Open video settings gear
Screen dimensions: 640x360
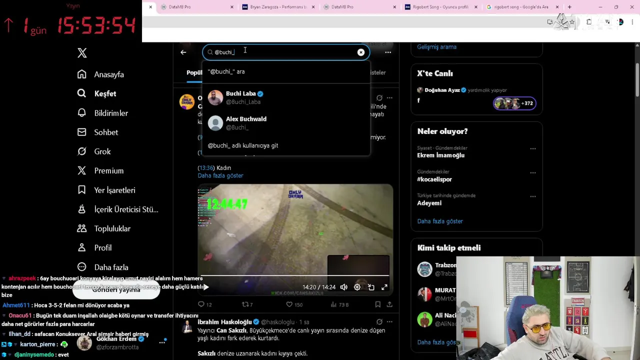pos(357,287)
